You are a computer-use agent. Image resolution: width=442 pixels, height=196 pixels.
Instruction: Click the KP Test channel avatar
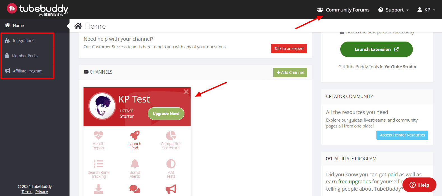(x=102, y=106)
